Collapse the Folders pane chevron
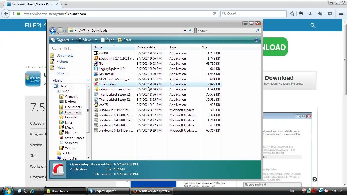 (x=88, y=80)
